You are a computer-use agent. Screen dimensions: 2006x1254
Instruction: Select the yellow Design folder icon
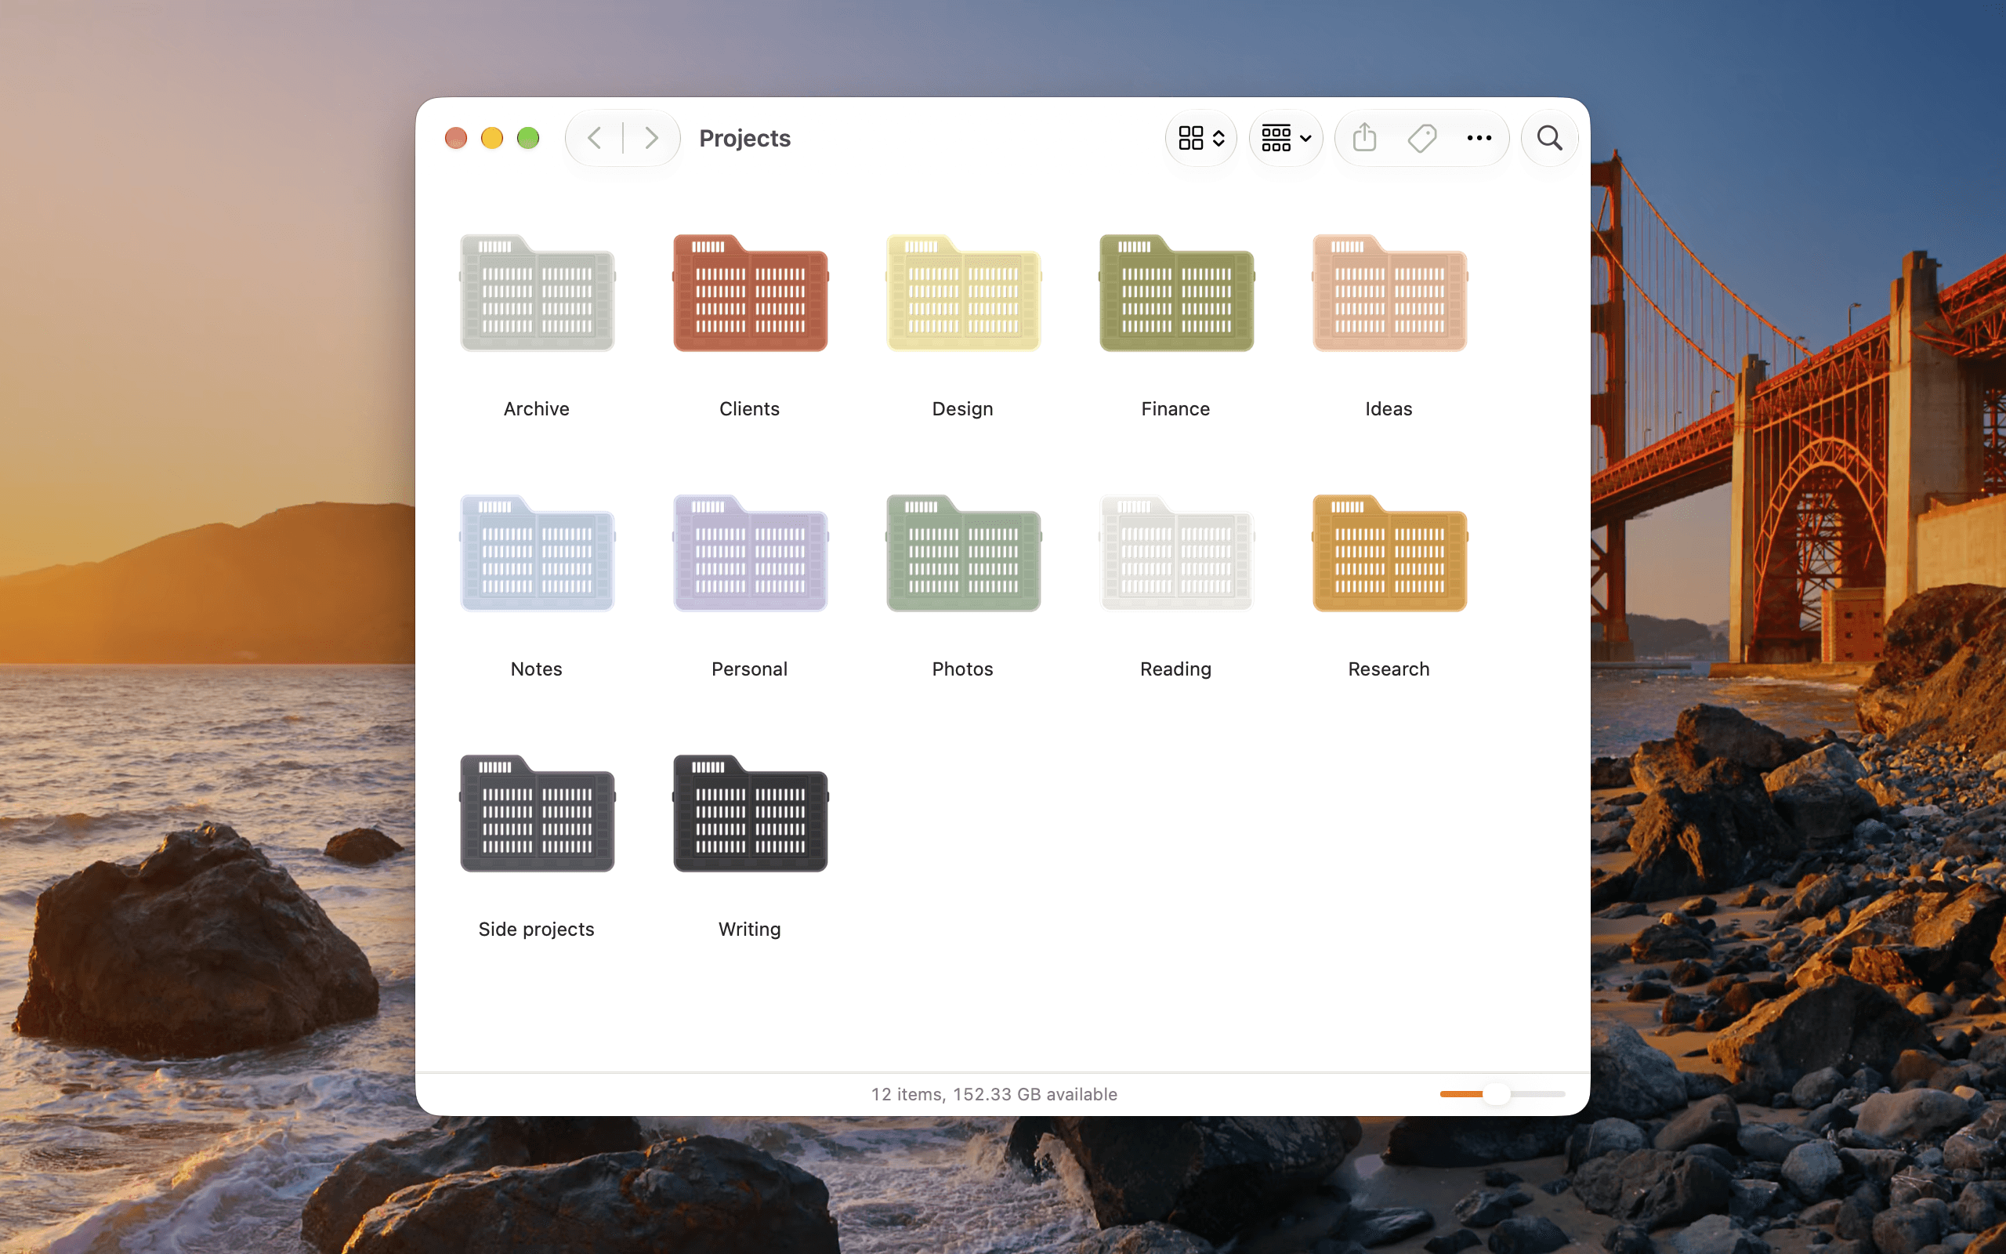click(963, 293)
